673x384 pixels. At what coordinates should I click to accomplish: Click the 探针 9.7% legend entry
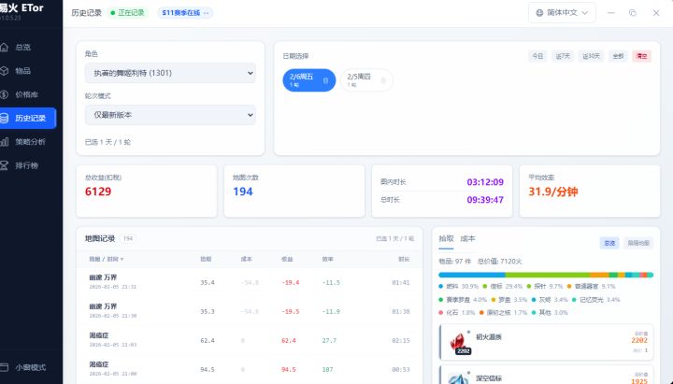pyautogui.click(x=545, y=286)
